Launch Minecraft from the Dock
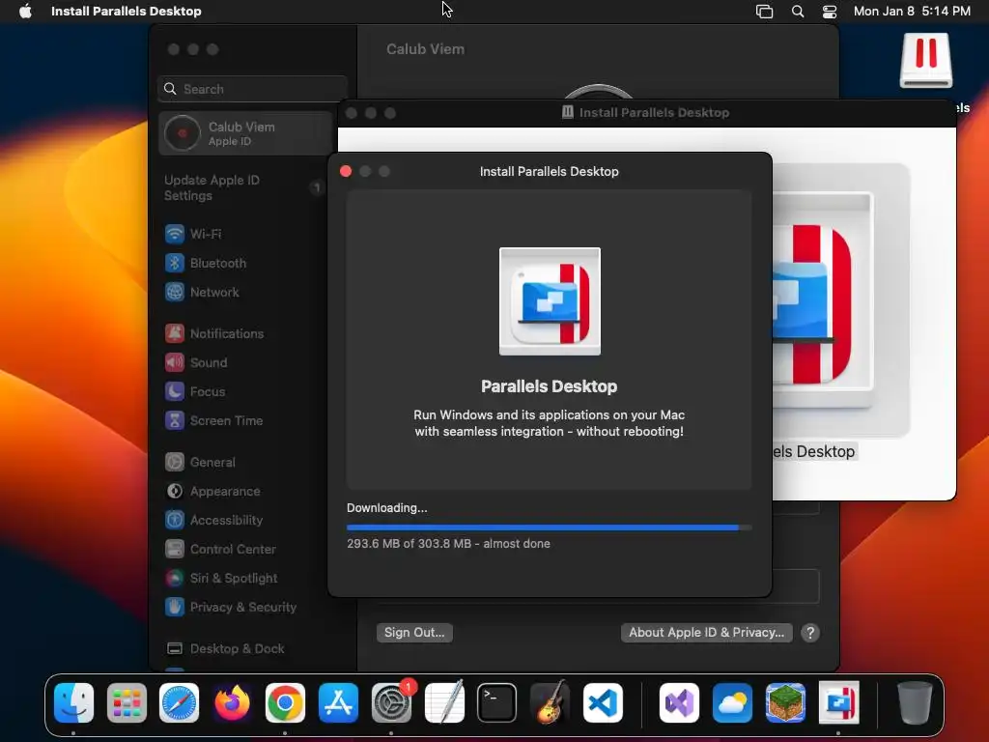 785,703
